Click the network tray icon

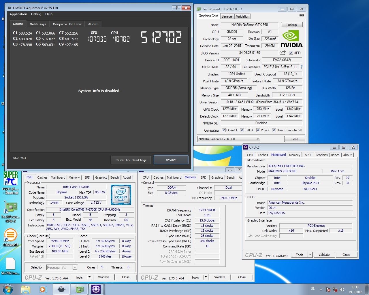(335, 290)
